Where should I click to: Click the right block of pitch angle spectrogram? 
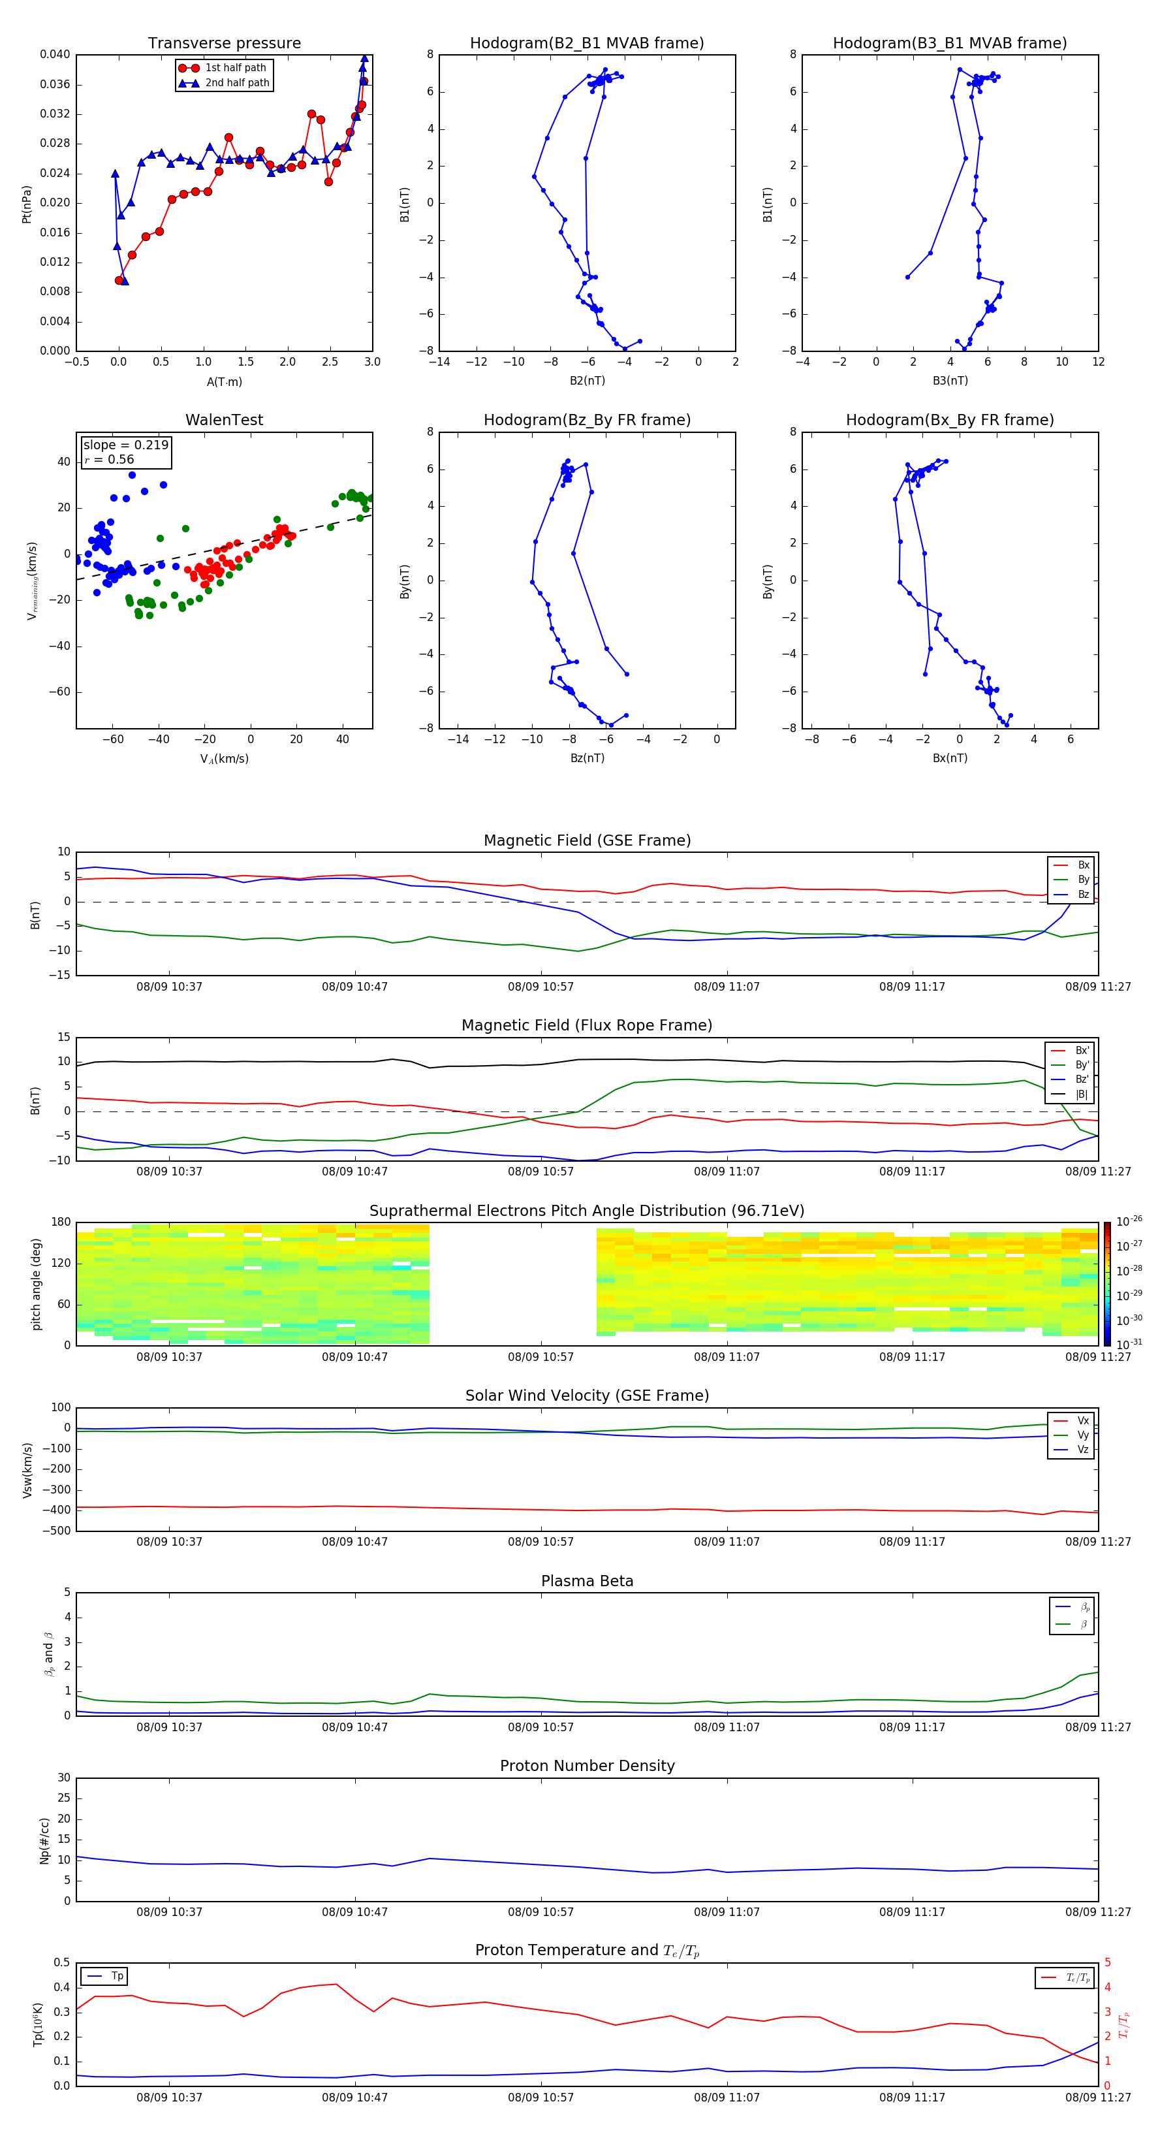(x=847, y=1282)
